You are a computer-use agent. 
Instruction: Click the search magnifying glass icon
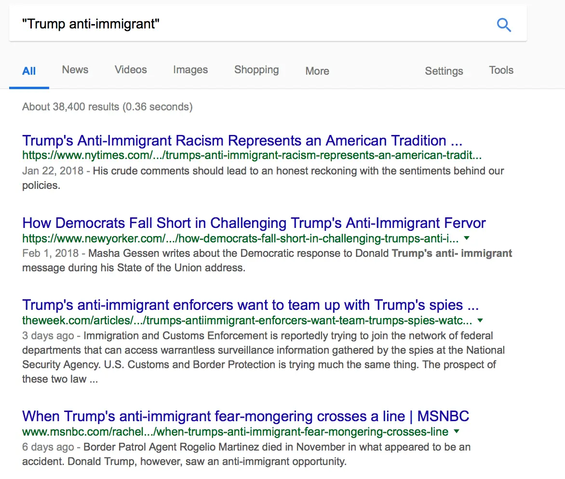[504, 25]
